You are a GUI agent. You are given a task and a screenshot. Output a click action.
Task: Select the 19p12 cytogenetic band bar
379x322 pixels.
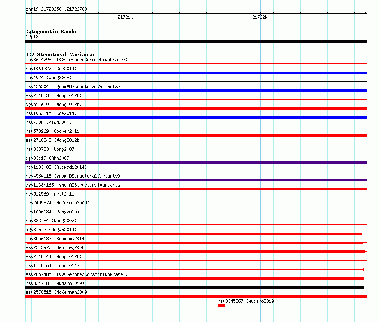click(x=196, y=41)
